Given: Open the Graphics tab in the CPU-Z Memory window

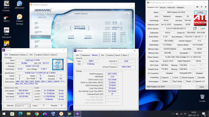Looking at the screenshot, I should pyautogui.click(x=110, y=55).
